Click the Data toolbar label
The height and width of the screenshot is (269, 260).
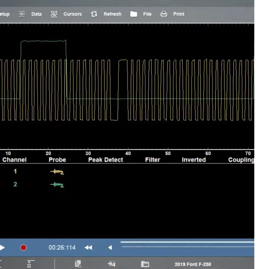pos(37,14)
